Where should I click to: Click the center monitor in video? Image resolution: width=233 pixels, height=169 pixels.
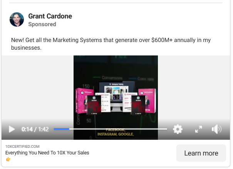point(115,94)
